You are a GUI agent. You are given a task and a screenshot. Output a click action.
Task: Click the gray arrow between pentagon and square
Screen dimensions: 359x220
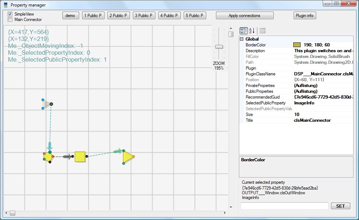click(x=67, y=157)
